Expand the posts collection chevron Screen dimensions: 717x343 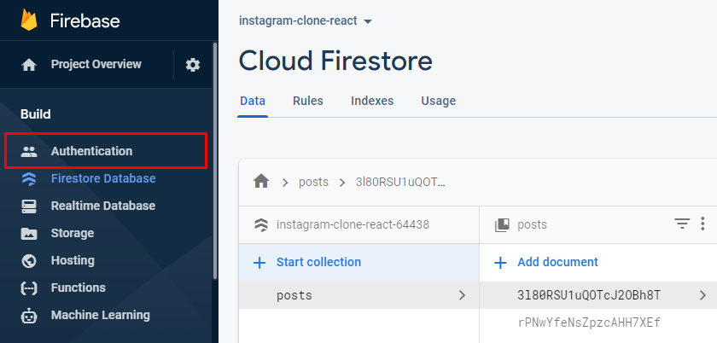(x=462, y=295)
